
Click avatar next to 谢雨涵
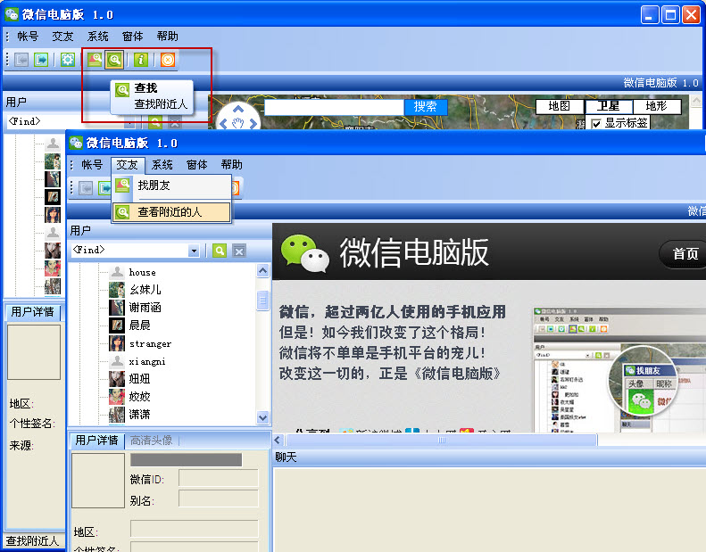(x=117, y=308)
